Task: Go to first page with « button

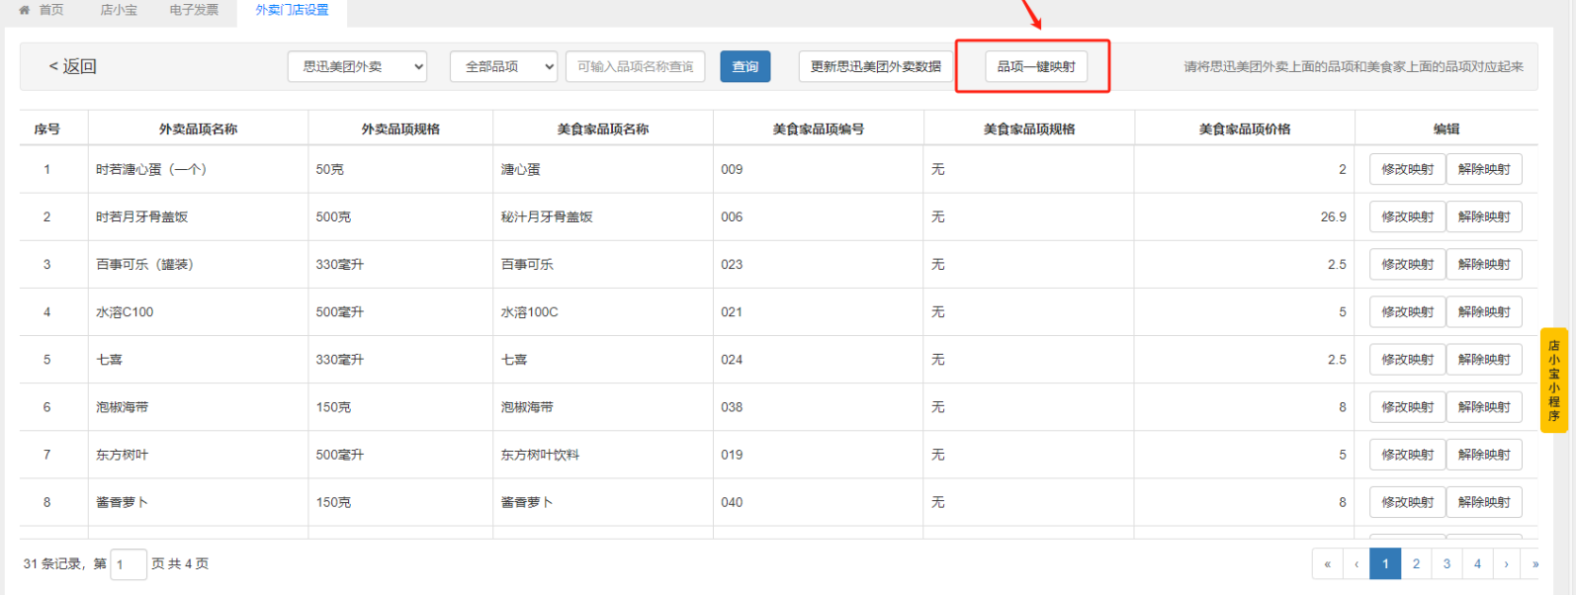Action: [x=1327, y=563]
